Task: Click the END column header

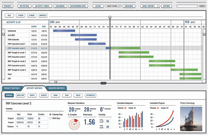Action: (44, 27)
